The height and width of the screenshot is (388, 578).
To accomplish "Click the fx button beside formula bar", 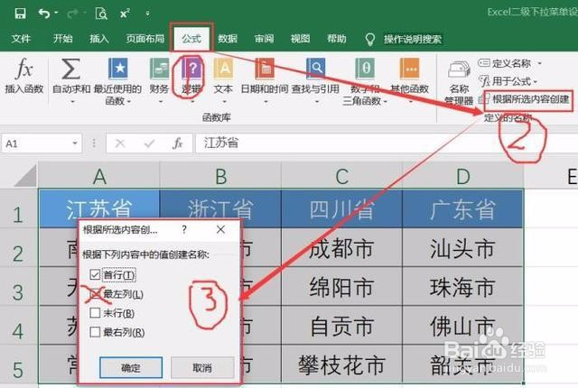I will pos(177,143).
